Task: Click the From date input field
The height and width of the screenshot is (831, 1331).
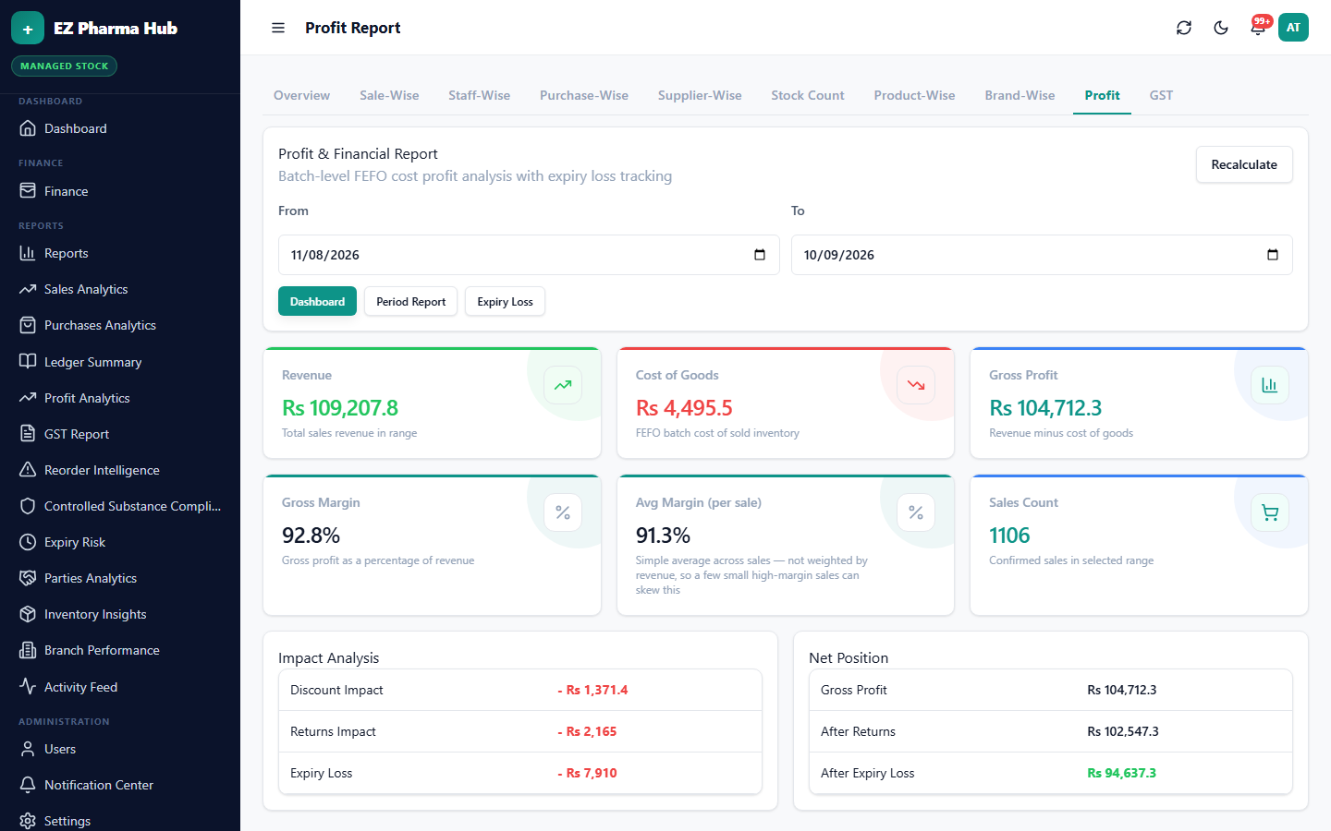Action: [529, 255]
